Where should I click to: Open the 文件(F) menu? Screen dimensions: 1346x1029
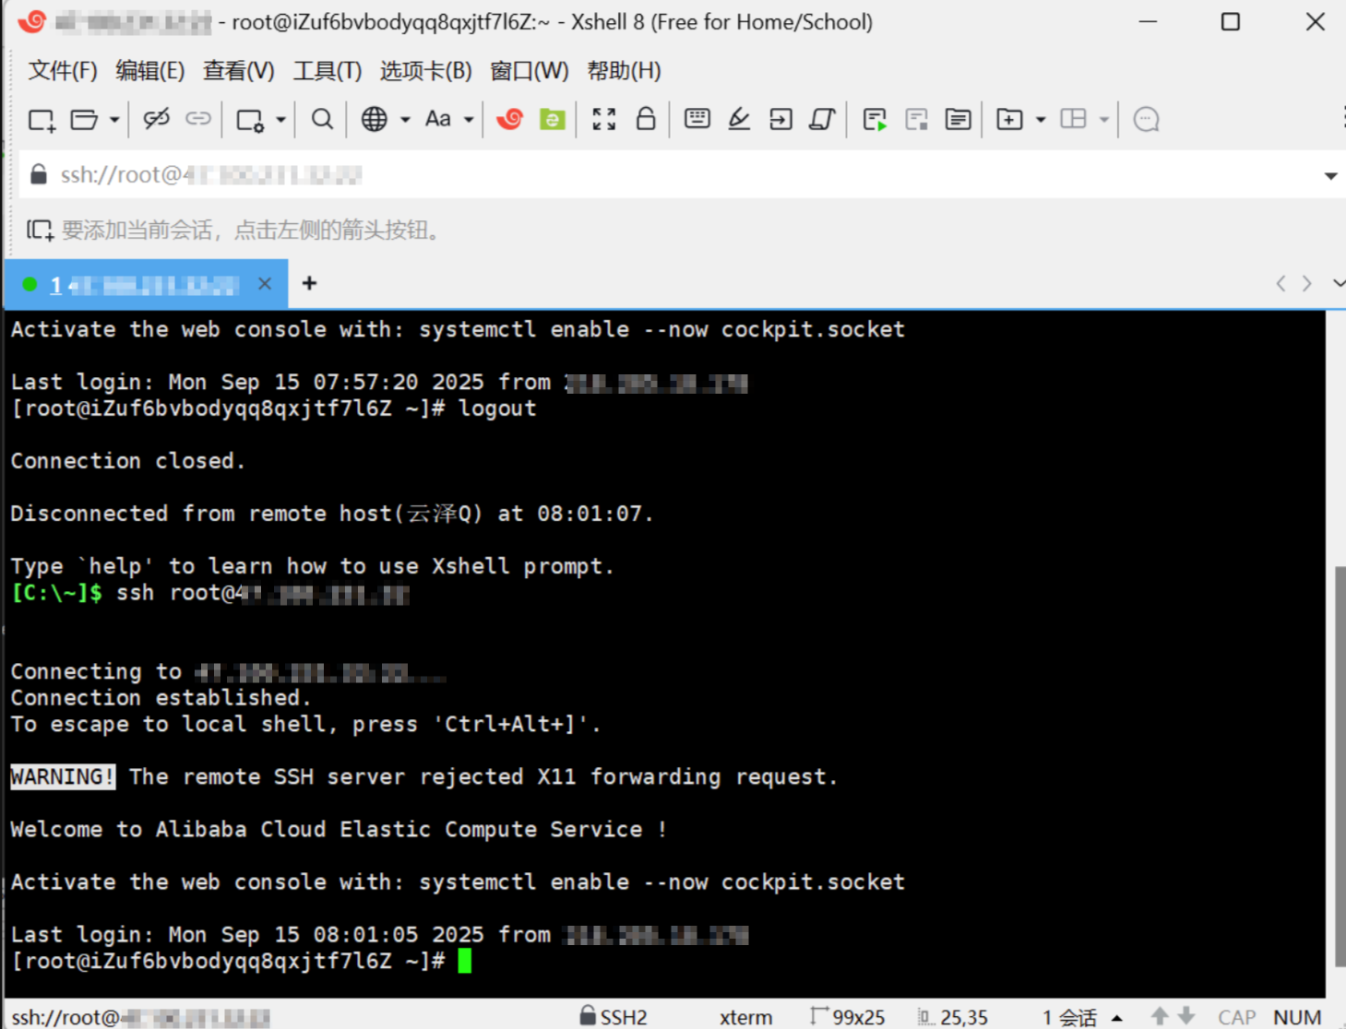pyautogui.click(x=63, y=71)
